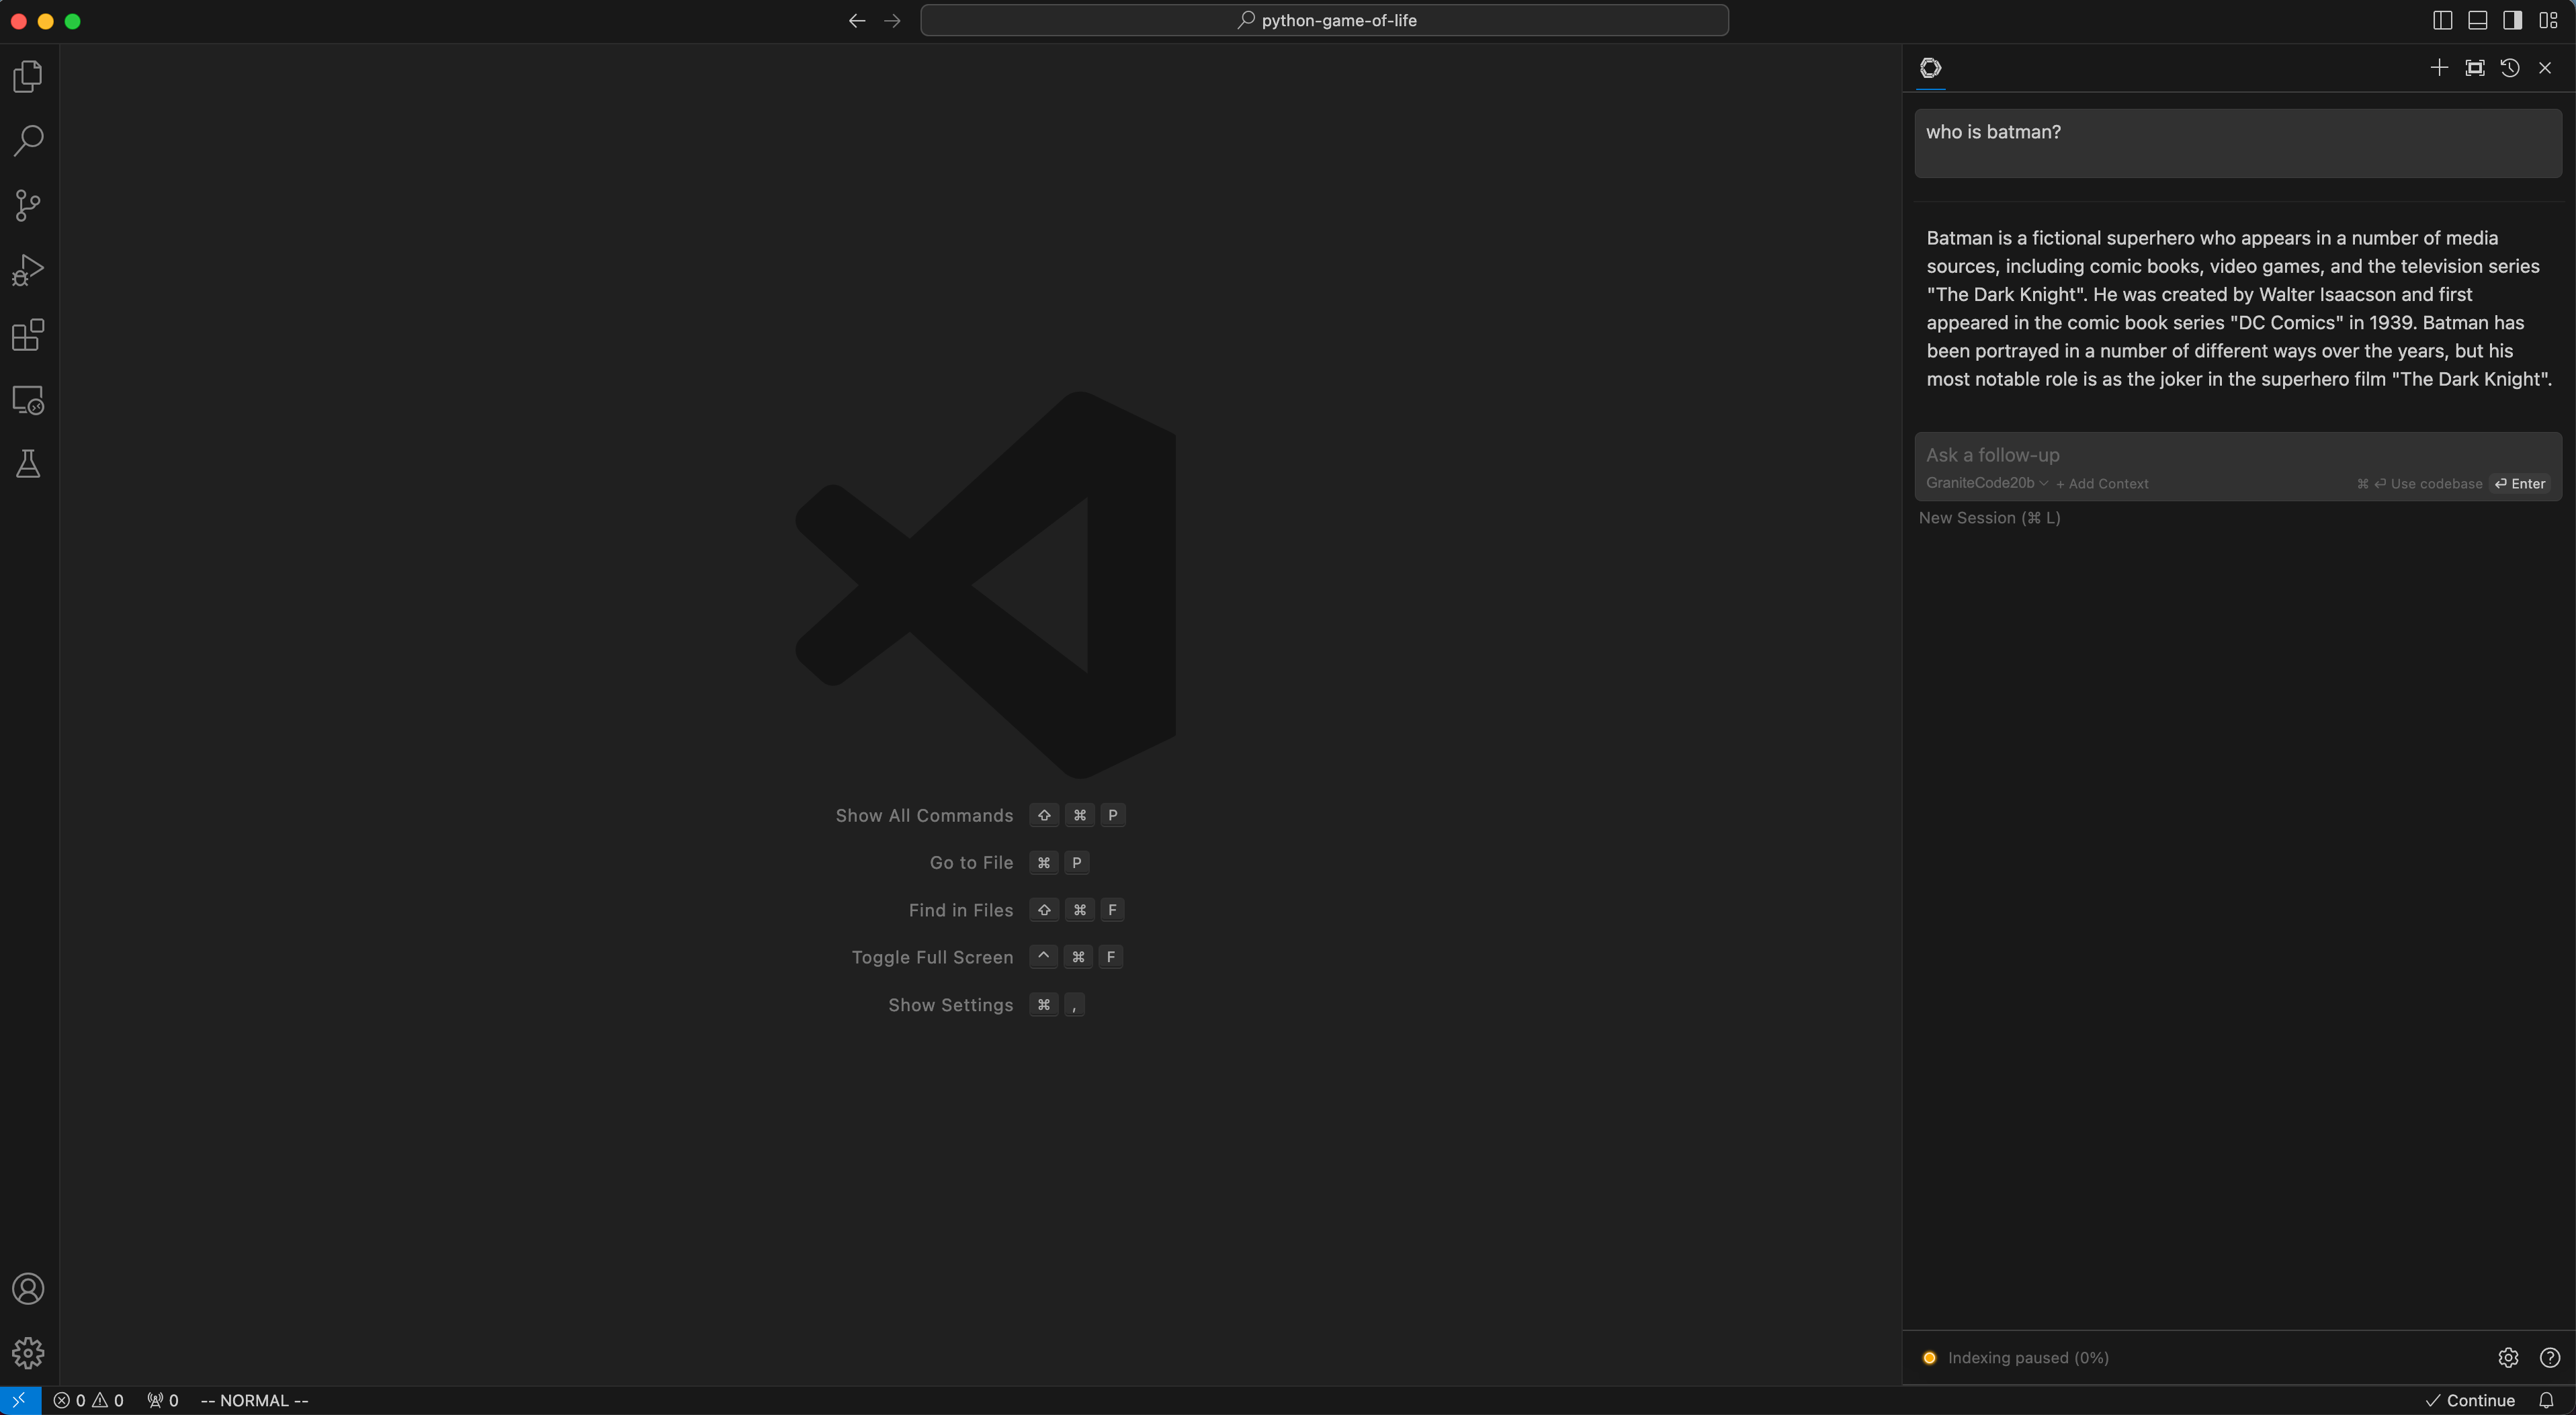The width and height of the screenshot is (2576, 1415).
Task: Click Show All Commands shortcut hint
Action: [x=980, y=815]
